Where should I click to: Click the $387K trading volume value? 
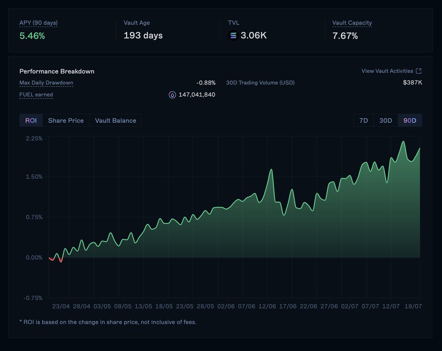click(x=413, y=83)
